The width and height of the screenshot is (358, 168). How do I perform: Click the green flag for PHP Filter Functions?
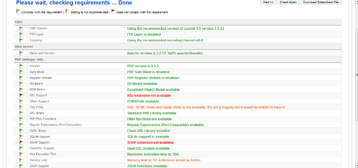(x=21, y=119)
